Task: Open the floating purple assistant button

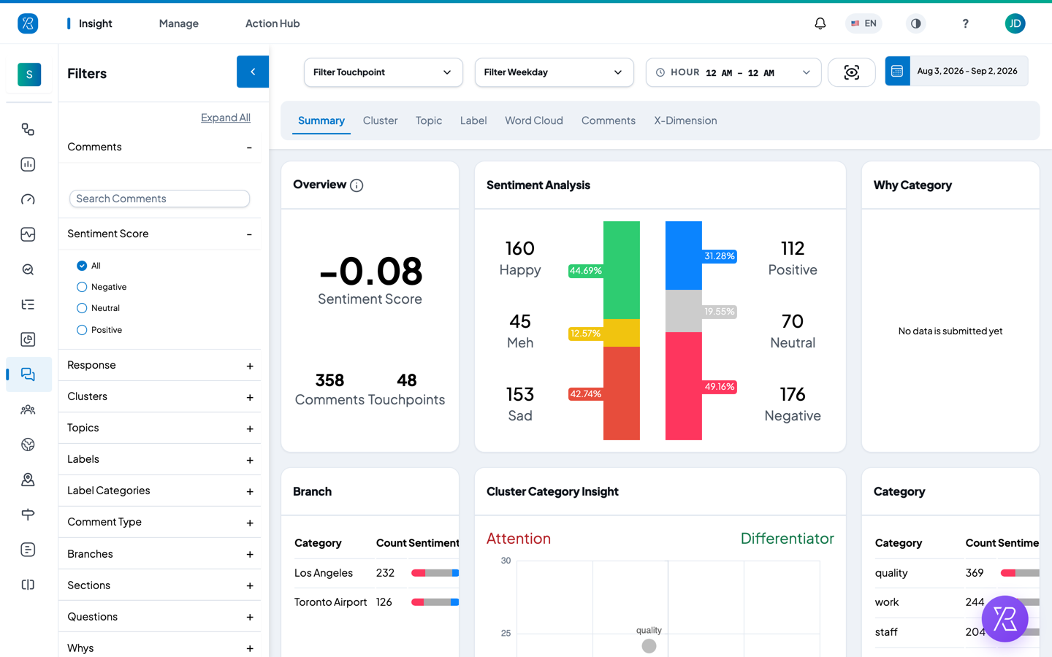Action: tap(1005, 618)
